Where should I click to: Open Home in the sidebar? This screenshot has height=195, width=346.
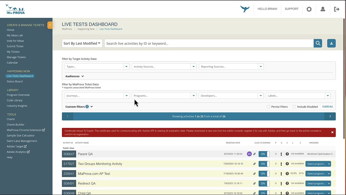pos(11,30)
